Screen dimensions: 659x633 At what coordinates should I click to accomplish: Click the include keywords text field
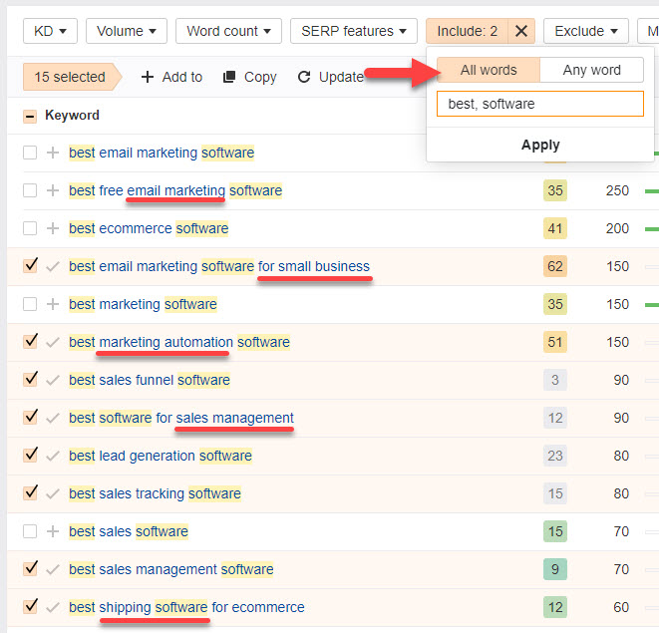(x=539, y=104)
